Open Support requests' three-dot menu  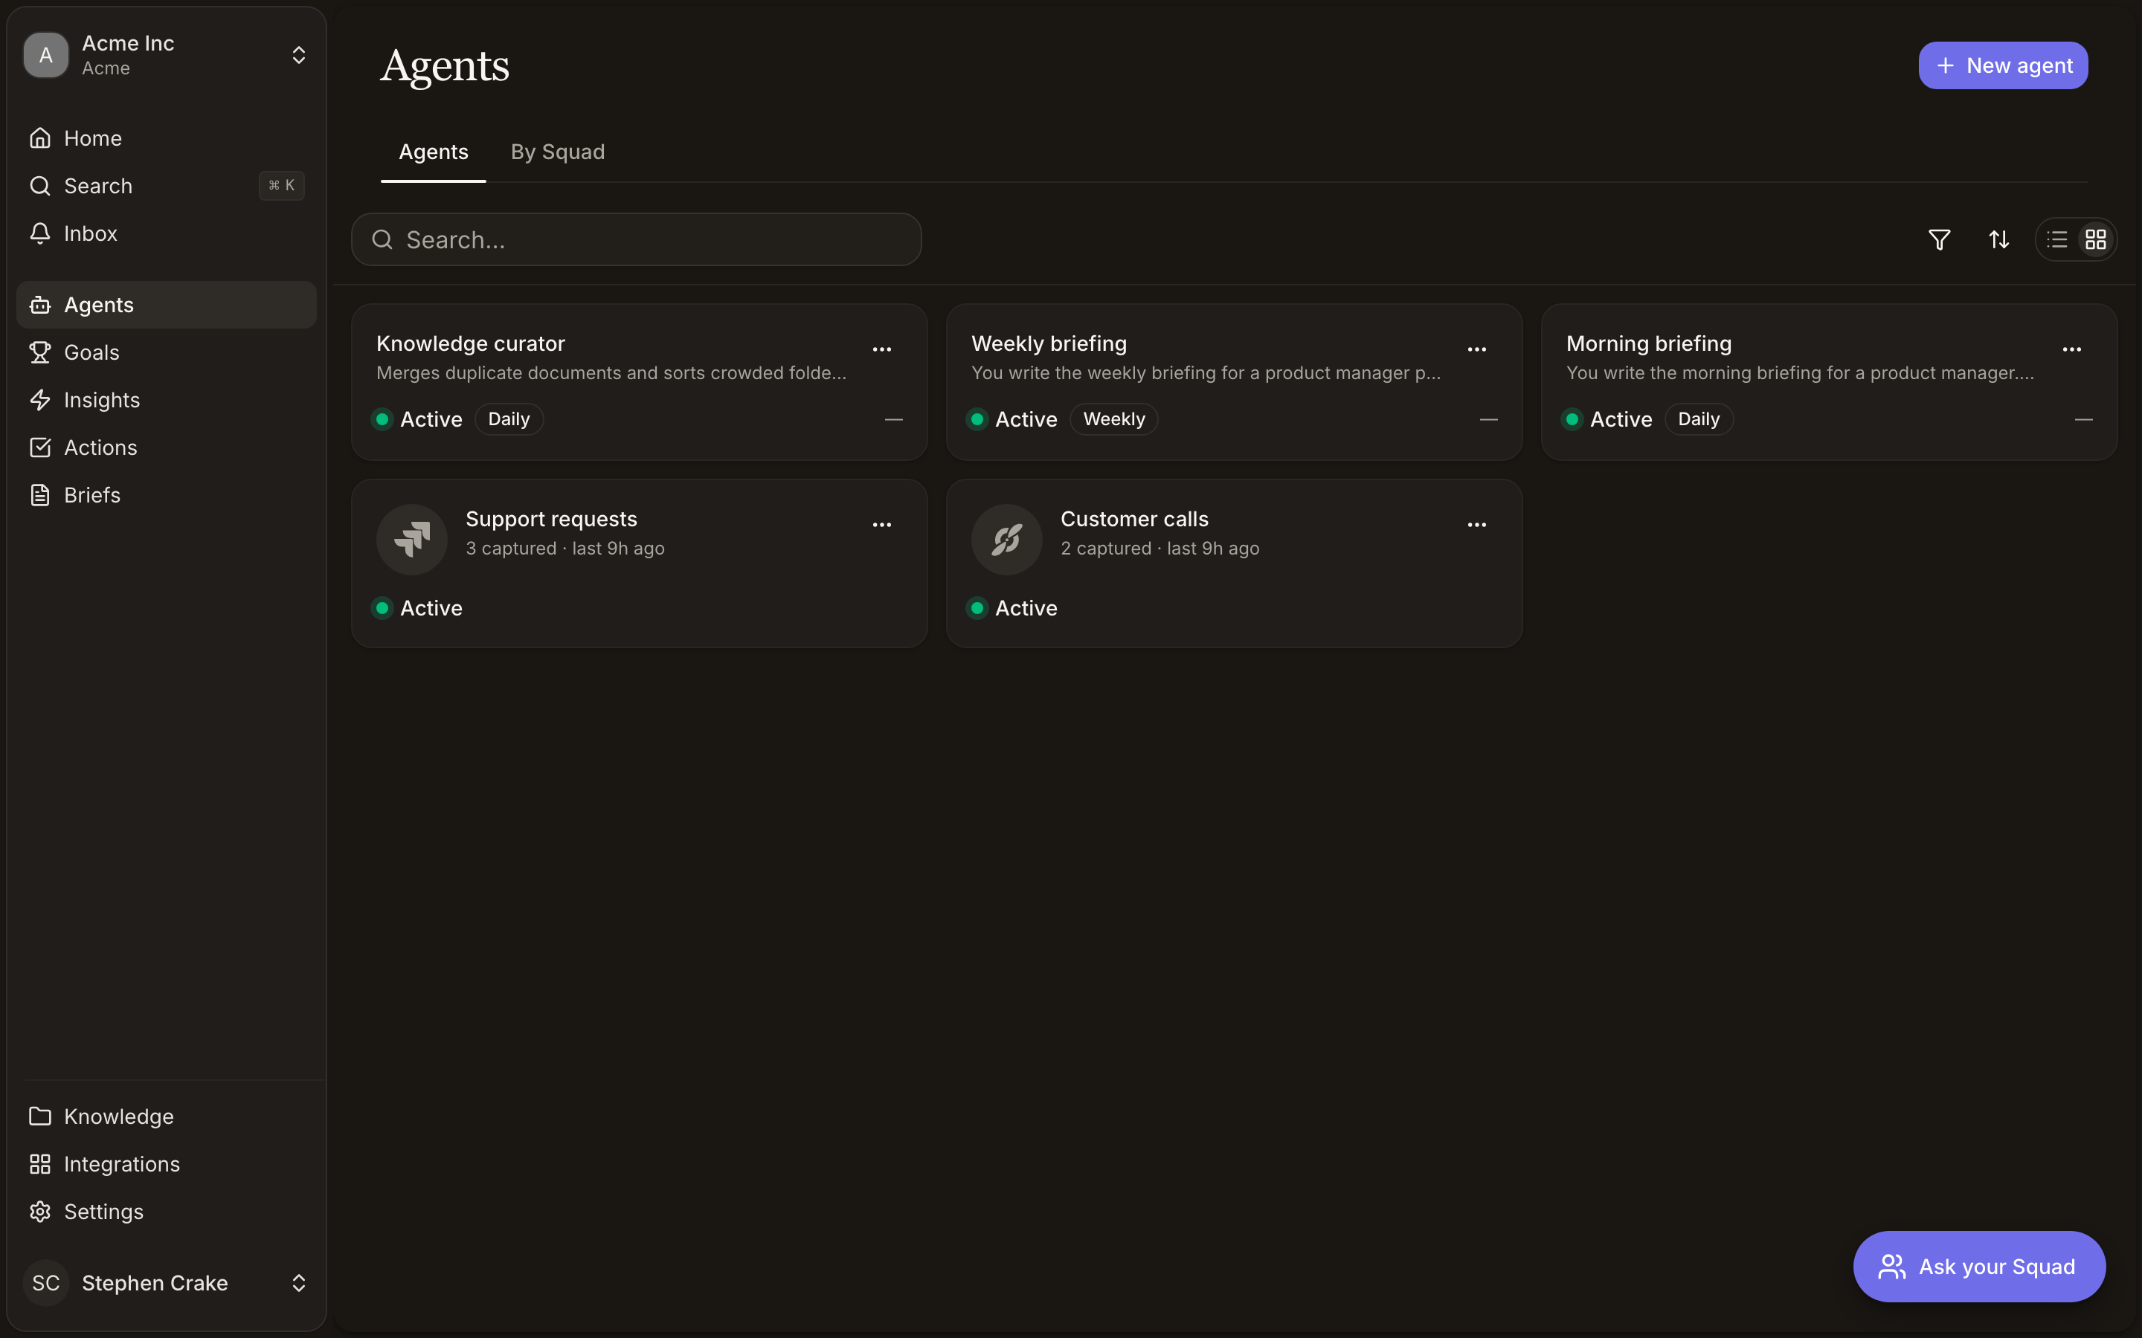881,525
